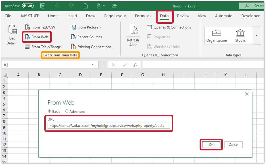Screen dimensions: 266x165
Task: Select column F header
Action: tap(122, 75)
